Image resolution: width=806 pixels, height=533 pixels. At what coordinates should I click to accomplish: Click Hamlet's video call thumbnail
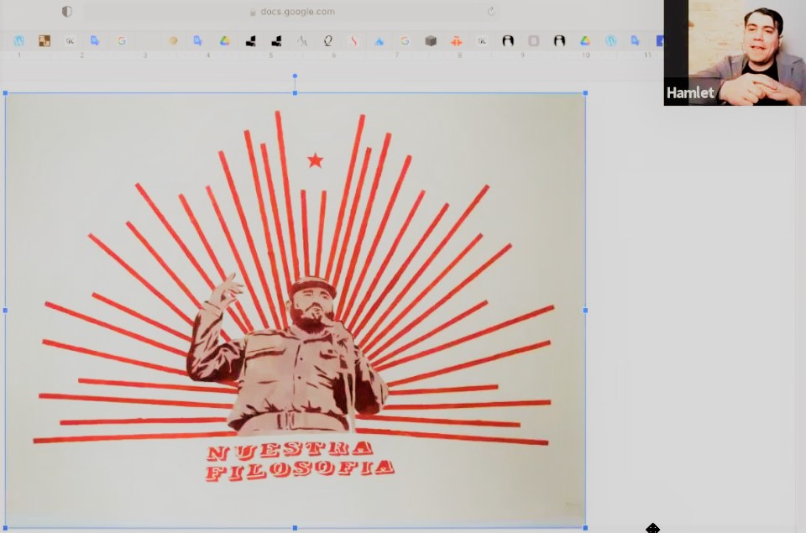point(734,52)
